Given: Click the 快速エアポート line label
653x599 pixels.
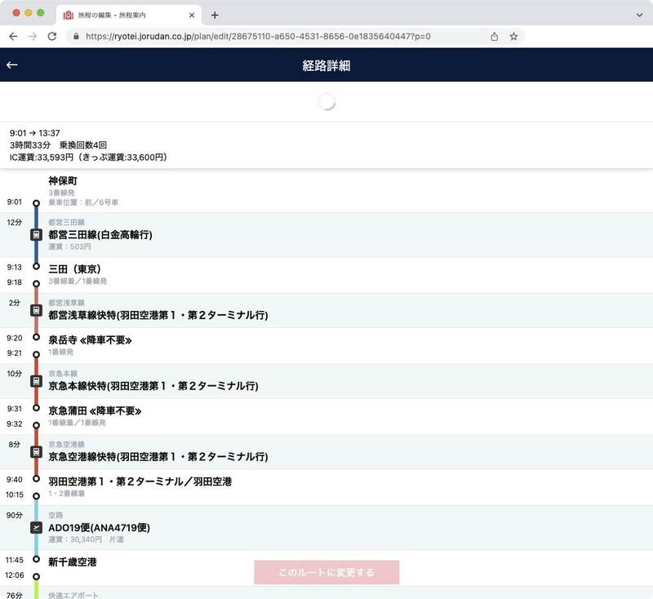Looking at the screenshot, I should (73, 595).
